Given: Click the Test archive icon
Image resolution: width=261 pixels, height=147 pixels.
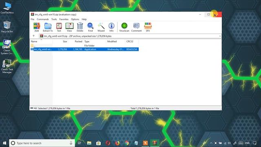Looking at the screenshot, I should pos(59,27).
